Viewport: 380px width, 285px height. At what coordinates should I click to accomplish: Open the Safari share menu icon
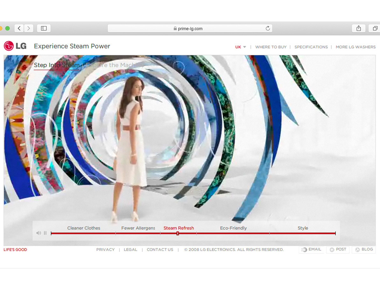[359, 28]
